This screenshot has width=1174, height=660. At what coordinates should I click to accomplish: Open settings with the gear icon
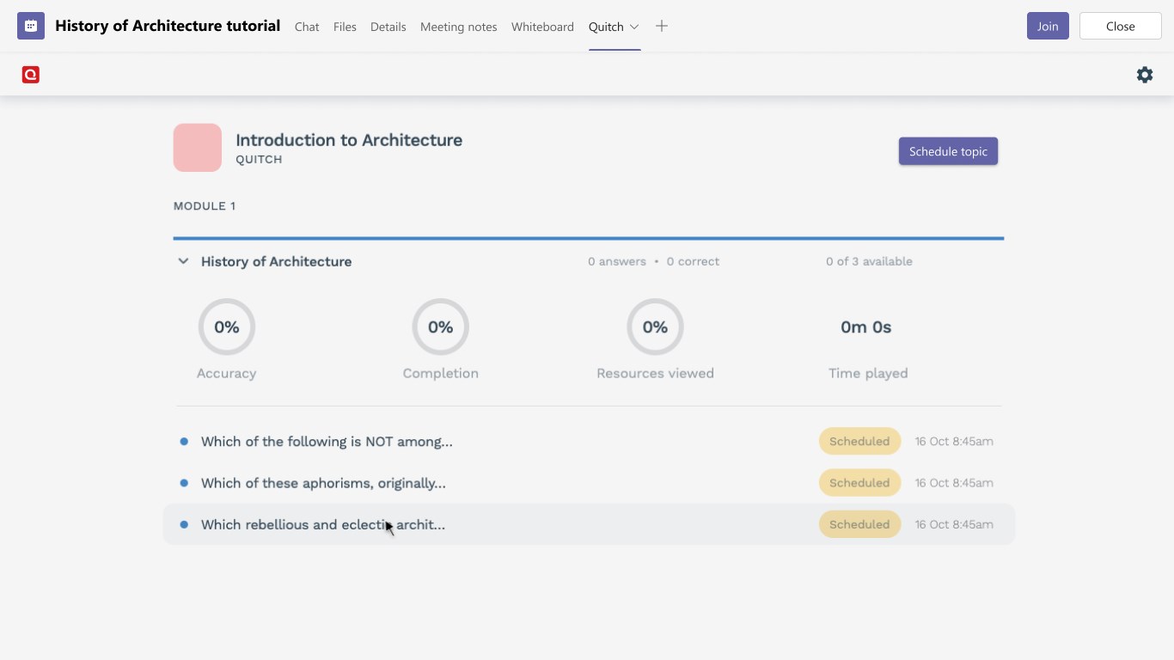(x=1145, y=75)
